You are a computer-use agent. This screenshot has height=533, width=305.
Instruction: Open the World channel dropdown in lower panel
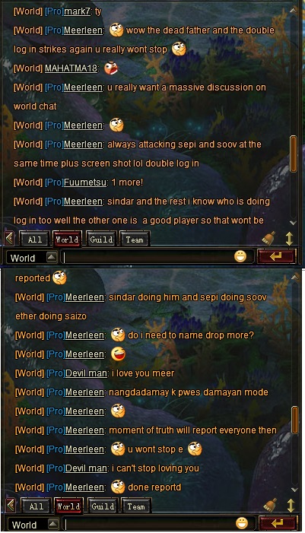pos(52,524)
